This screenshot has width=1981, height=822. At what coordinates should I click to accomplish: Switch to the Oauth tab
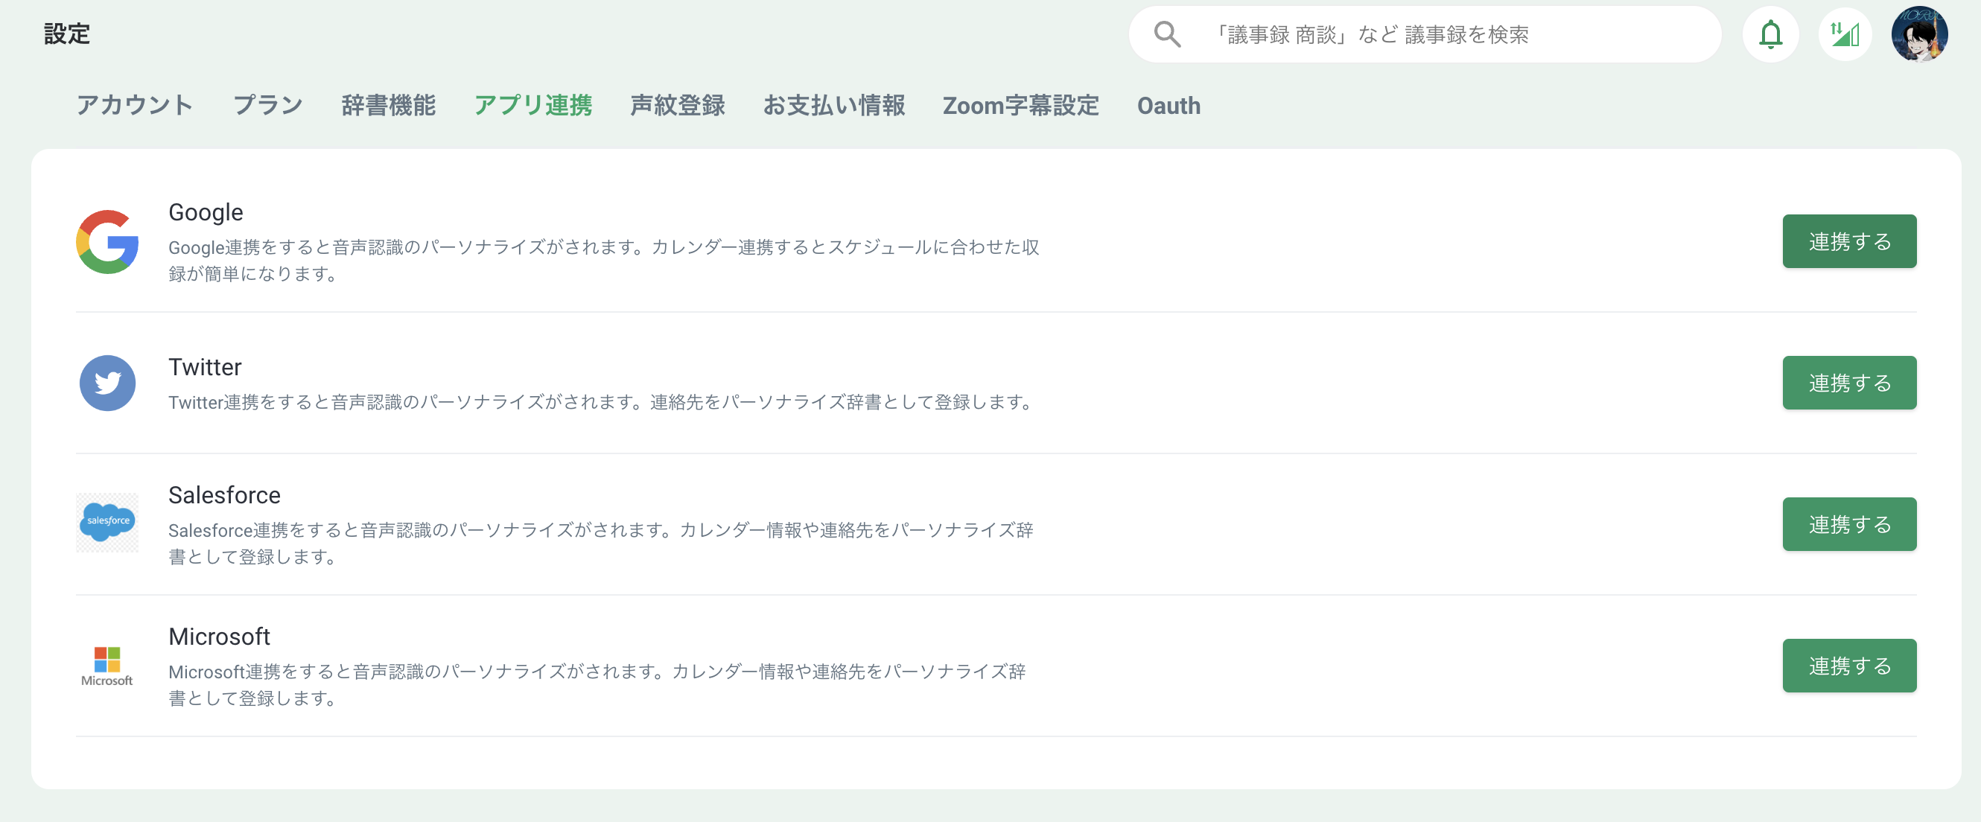coord(1168,105)
